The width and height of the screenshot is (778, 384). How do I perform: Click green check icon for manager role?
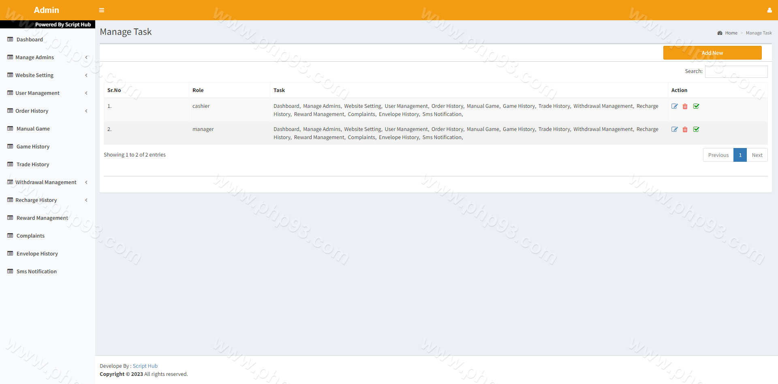pyautogui.click(x=696, y=129)
